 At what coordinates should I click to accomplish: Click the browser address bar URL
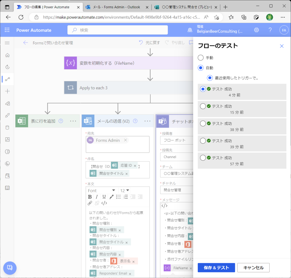click(x=122, y=17)
